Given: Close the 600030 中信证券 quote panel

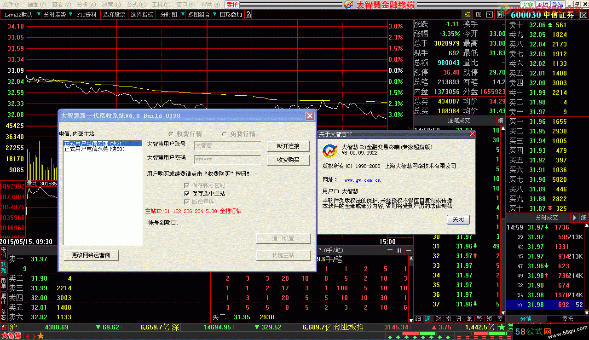Looking at the screenshot, I should tap(584, 15).
